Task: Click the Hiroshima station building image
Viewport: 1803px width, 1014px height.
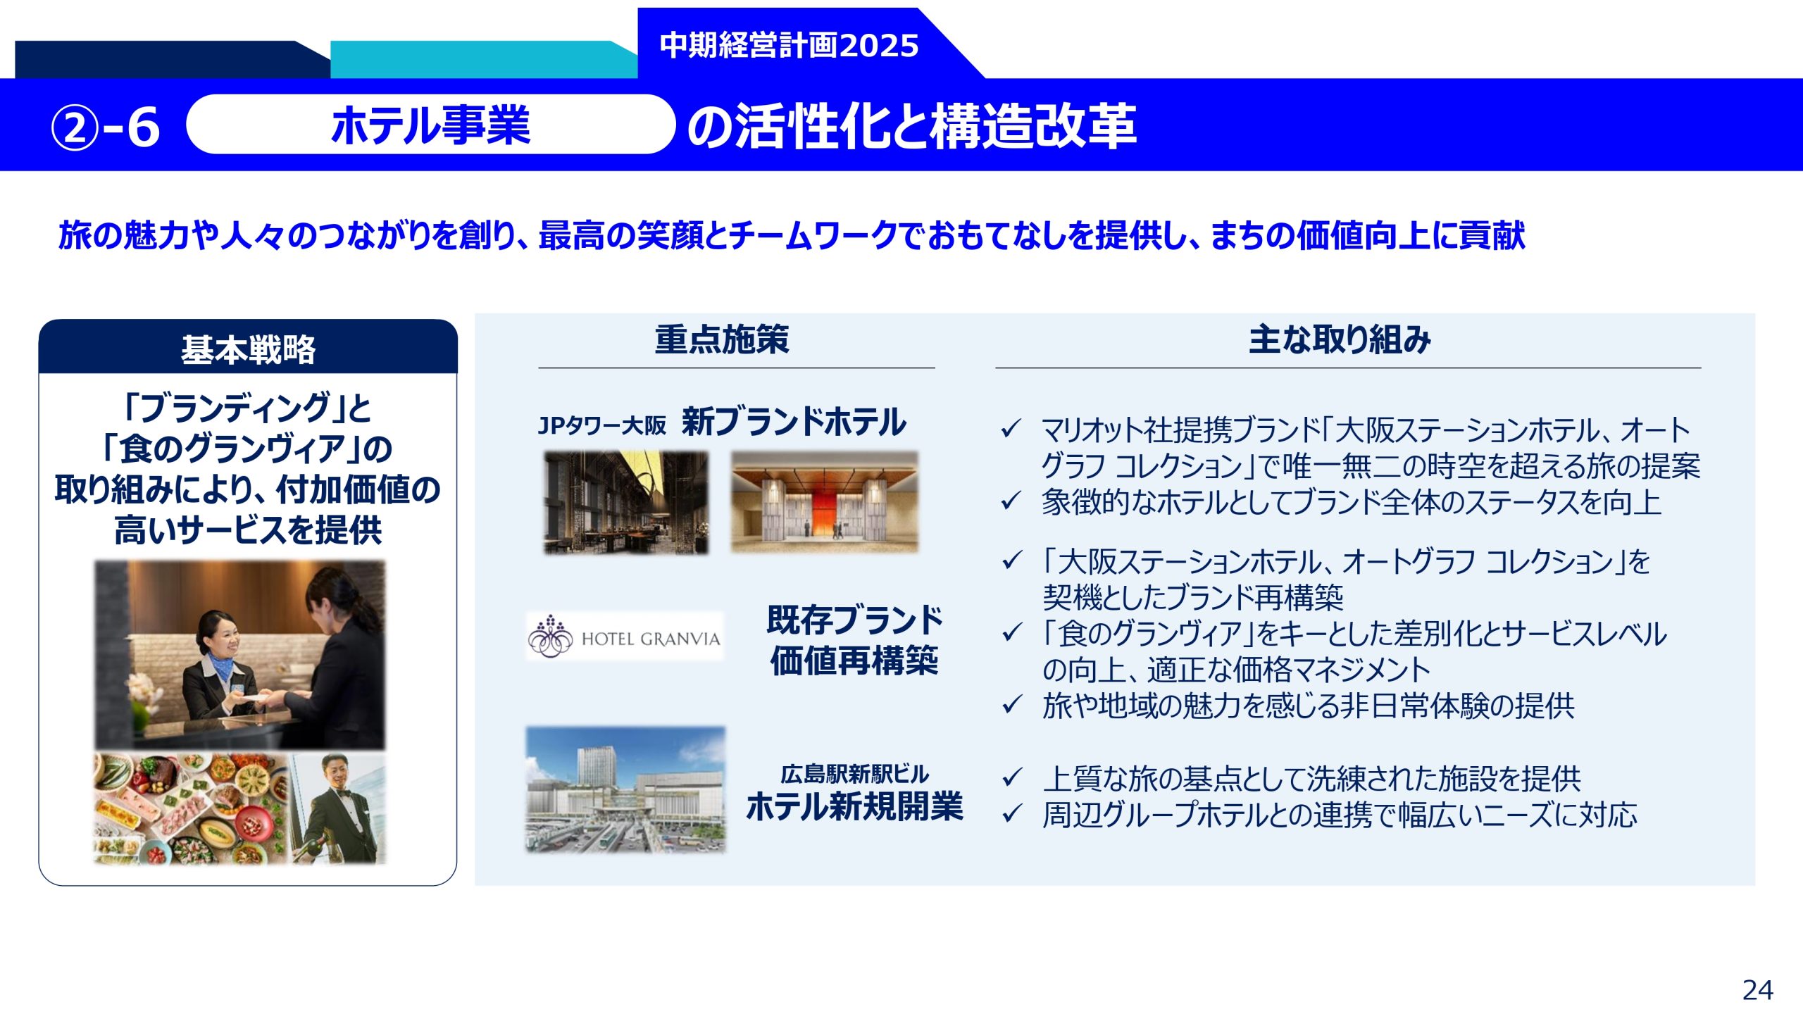Action: point(625,789)
